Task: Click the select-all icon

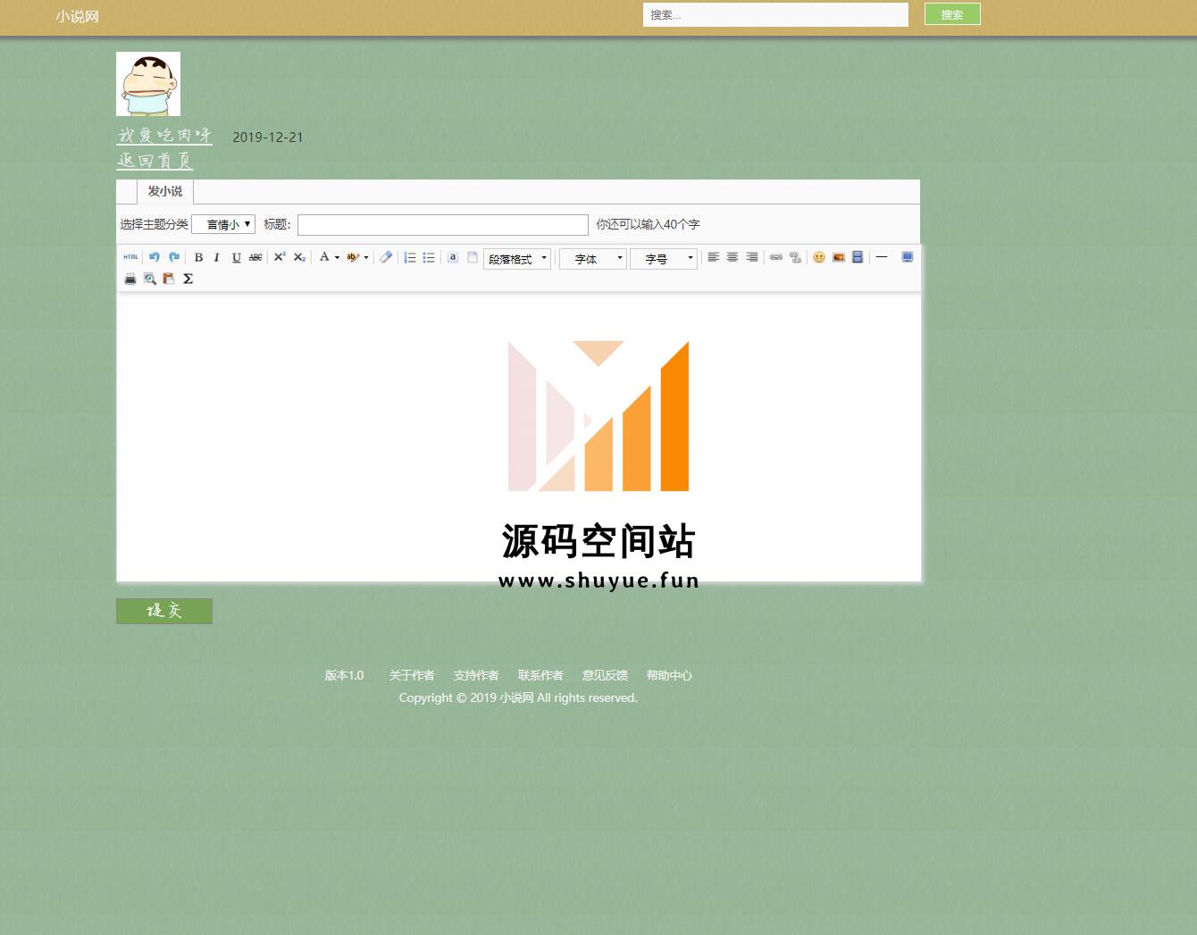Action: tap(453, 257)
